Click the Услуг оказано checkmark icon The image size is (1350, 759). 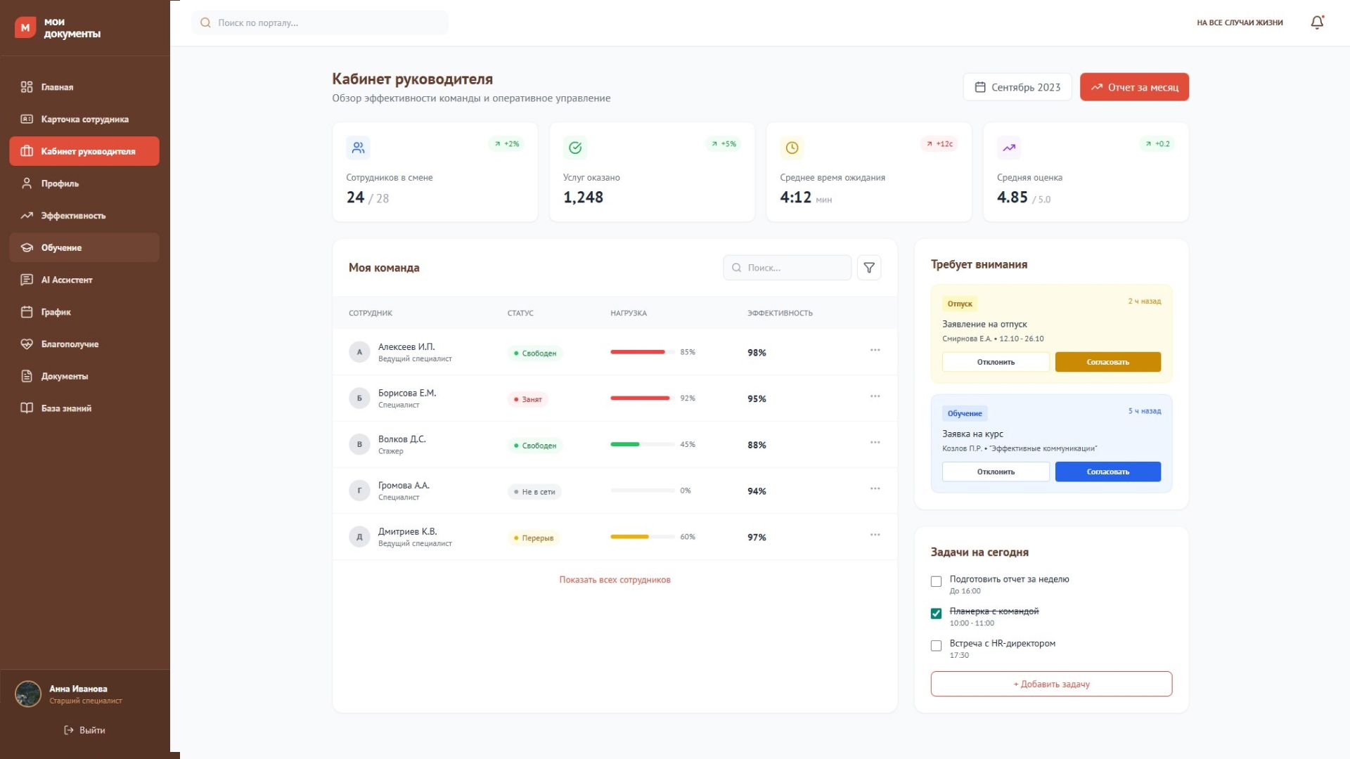tap(575, 148)
